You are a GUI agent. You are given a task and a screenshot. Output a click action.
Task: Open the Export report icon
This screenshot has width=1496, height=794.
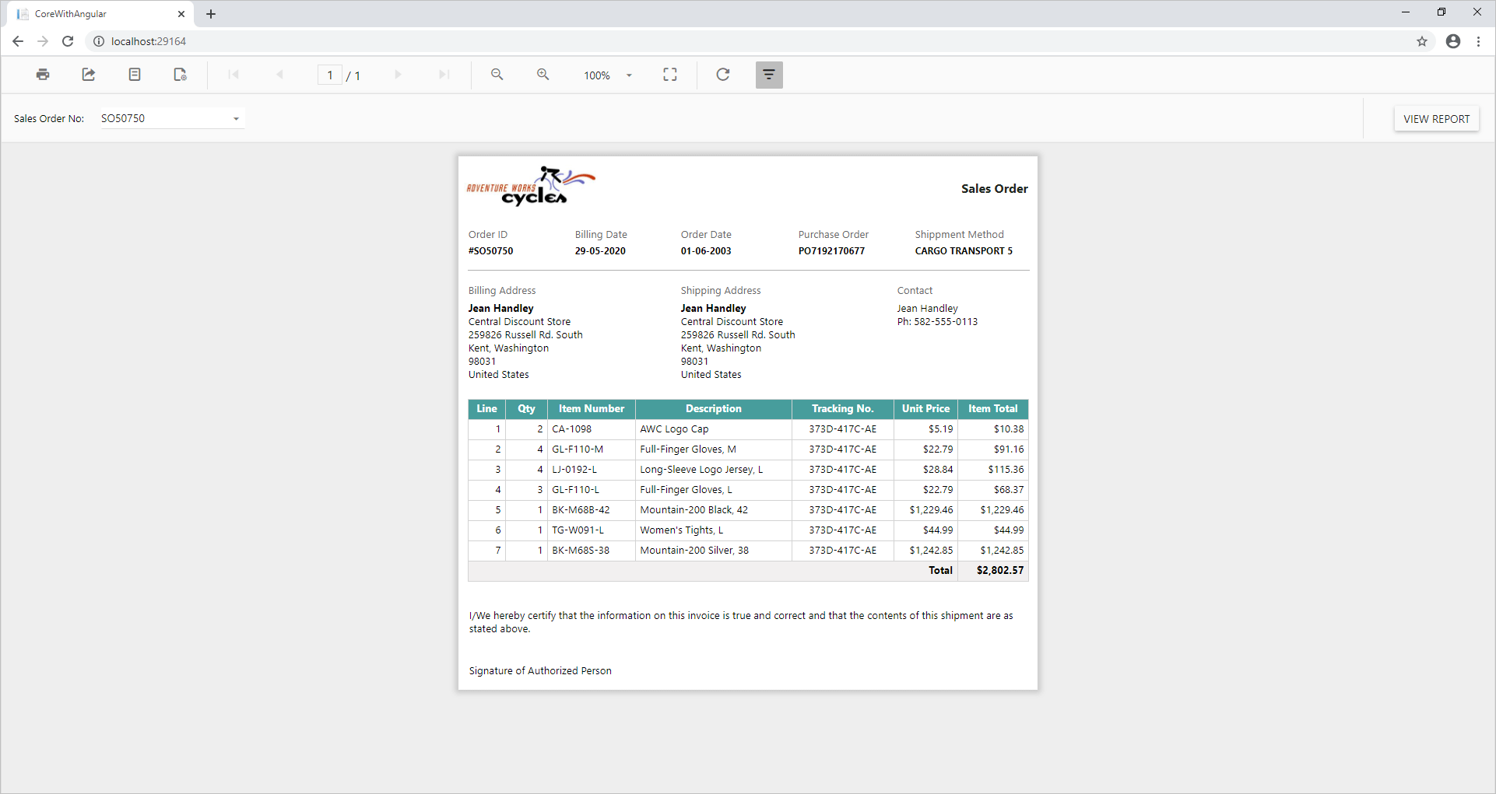[x=89, y=75]
